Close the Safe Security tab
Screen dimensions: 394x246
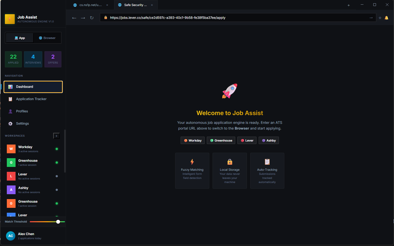152,5
